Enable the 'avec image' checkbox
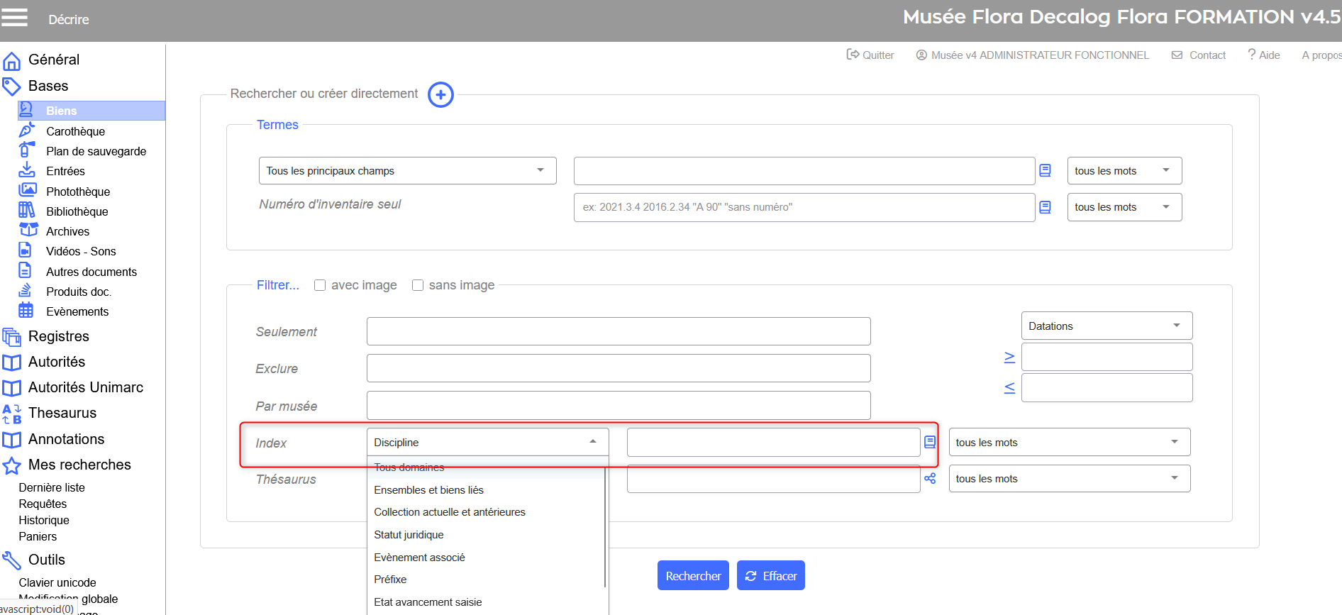Screen dimensions: 1342x615 coord(320,285)
